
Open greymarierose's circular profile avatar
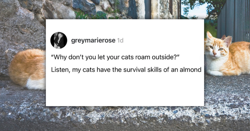point(59,40)
